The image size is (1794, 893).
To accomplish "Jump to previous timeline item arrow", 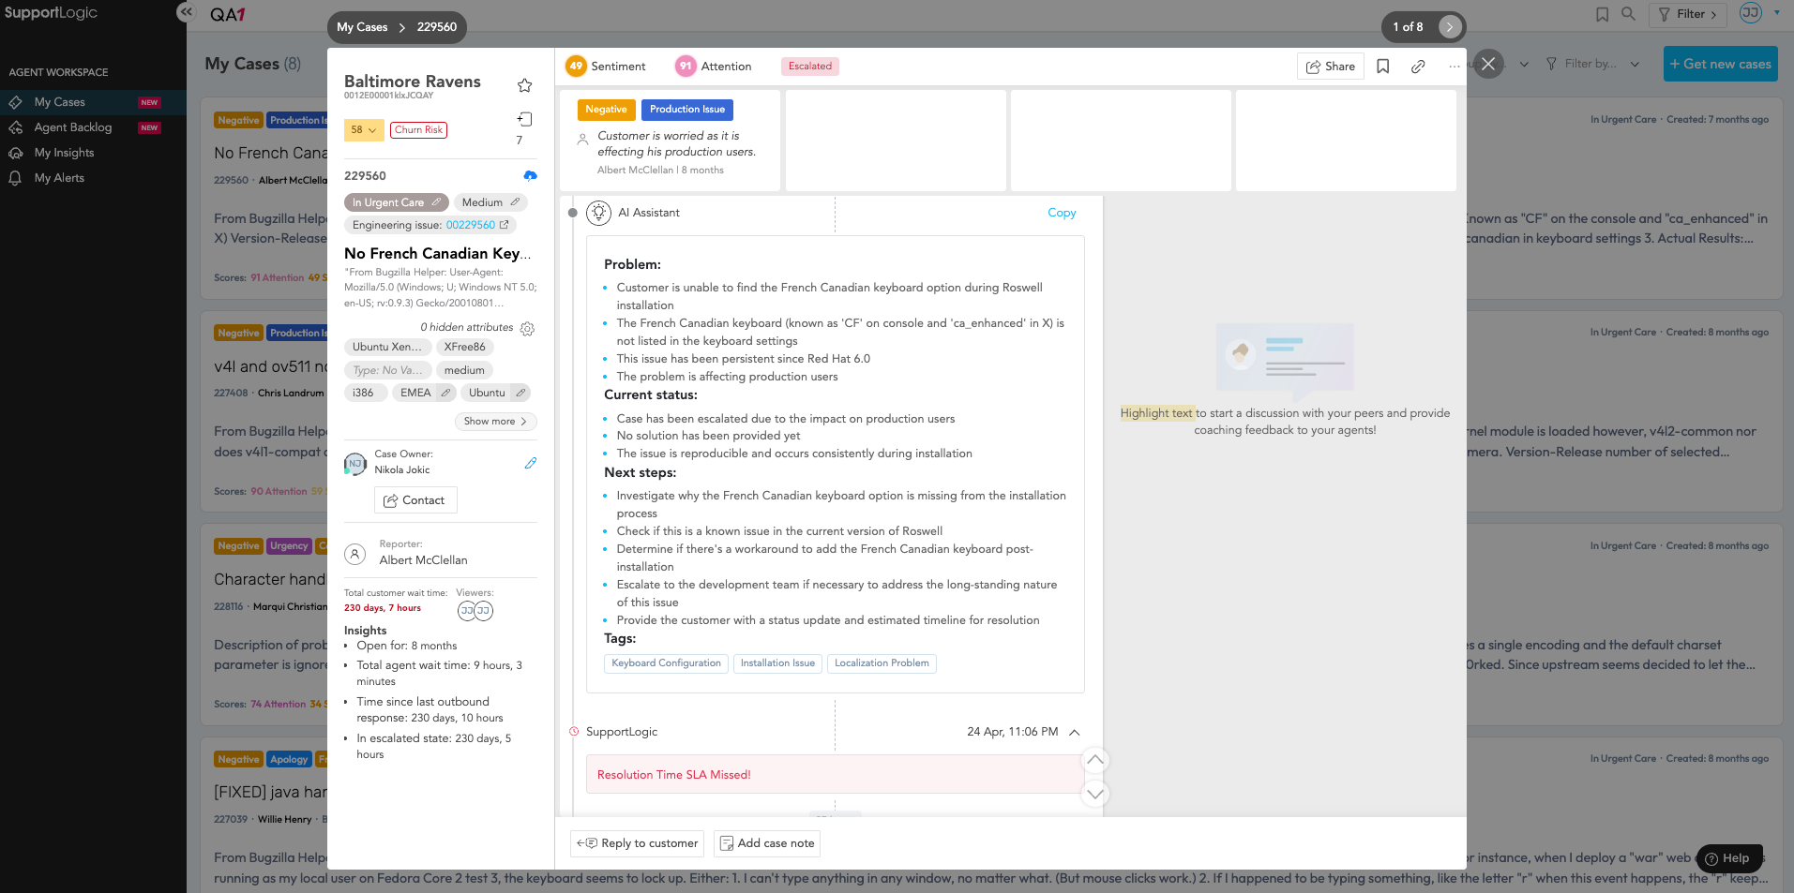I will [x=1095, y=760].
